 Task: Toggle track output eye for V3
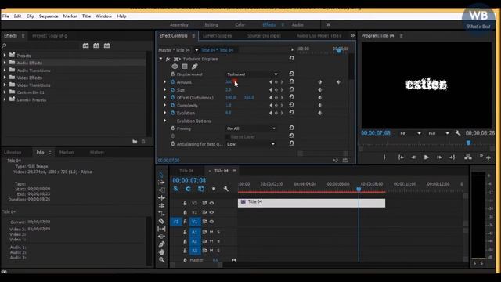point(211,203)
